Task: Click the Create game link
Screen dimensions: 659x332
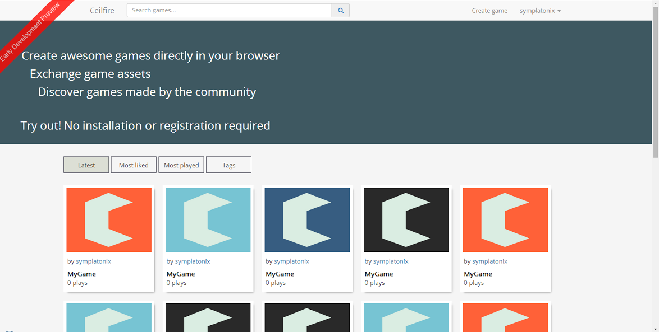Action: [x=489, y=11]
